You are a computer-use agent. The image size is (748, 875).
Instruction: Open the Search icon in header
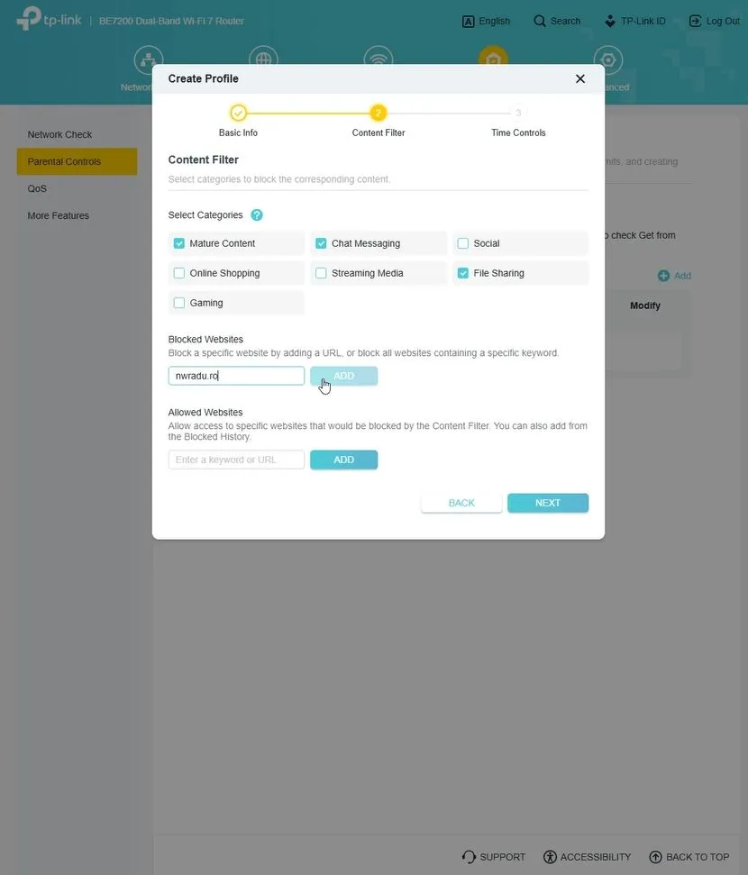click(540, 21)
